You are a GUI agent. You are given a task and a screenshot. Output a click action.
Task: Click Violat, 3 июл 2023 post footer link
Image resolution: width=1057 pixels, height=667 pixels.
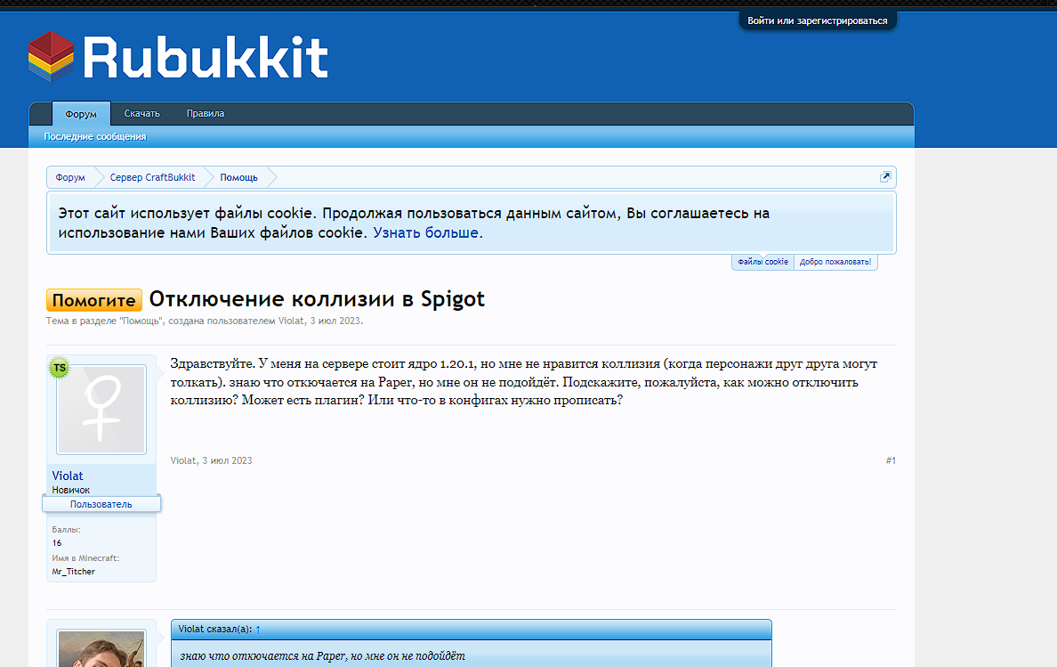[211, 460]
